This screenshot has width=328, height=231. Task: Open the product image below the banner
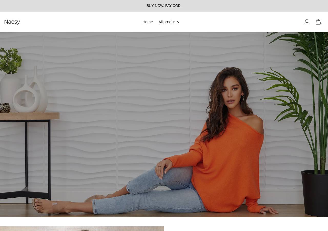tap(82, 229)
